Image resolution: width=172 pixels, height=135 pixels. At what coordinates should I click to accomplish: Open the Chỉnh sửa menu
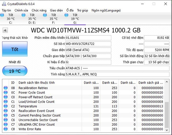(x=21, y=10)
